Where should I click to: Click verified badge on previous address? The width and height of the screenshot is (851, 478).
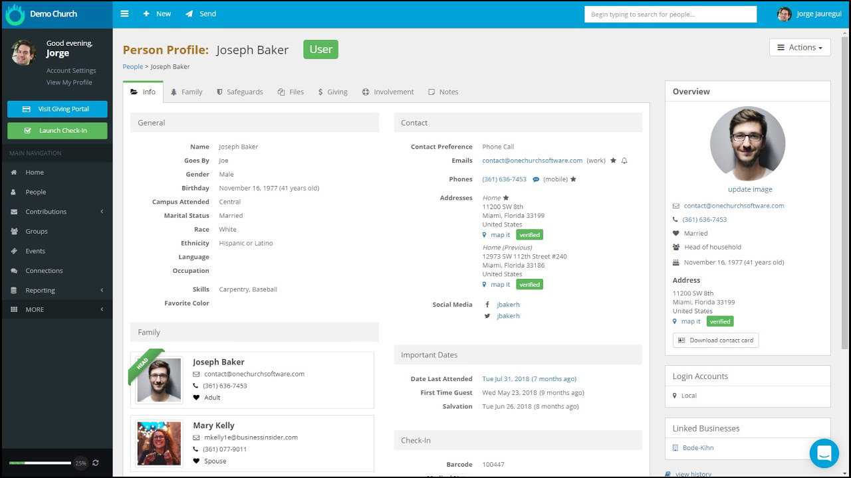[529, 284]
